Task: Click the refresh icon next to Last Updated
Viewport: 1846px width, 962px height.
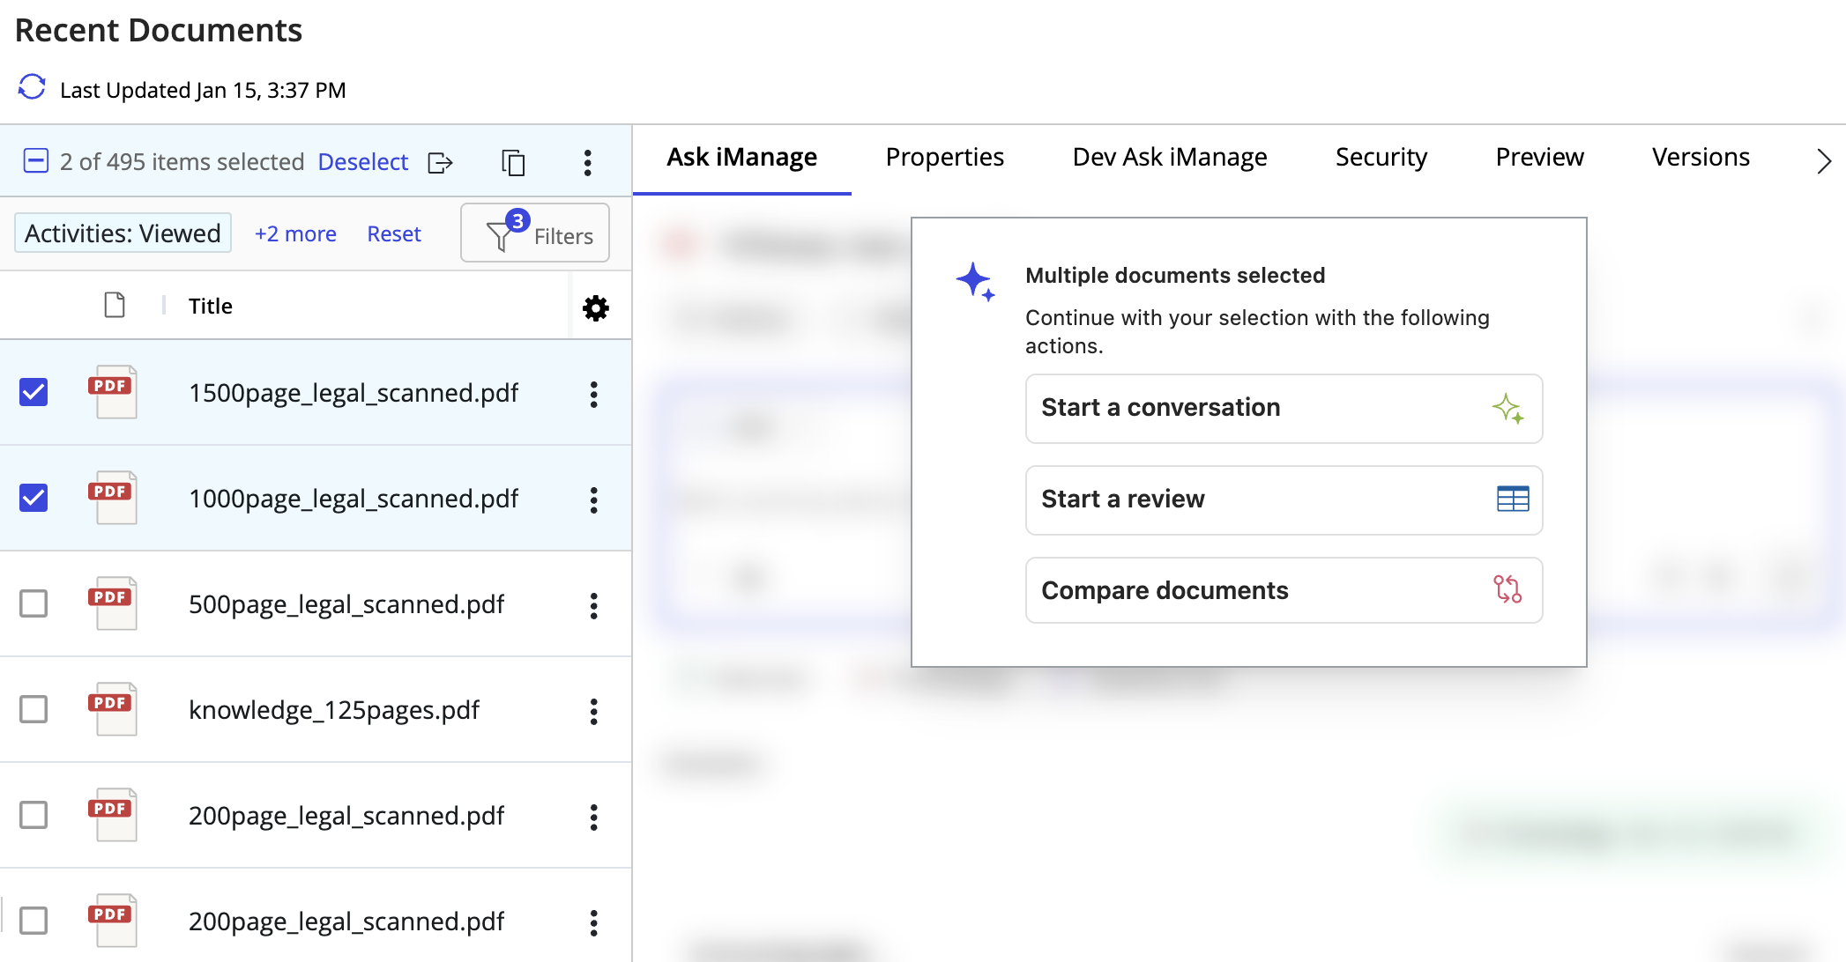Action: (x=32, y=88)
